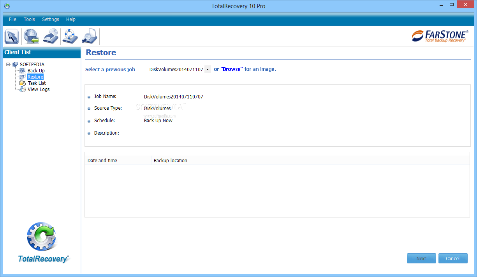The width and height of the screenshot is (477, 277).
Task: Click the Back Up icon in tree
Action: coord(23,70)
